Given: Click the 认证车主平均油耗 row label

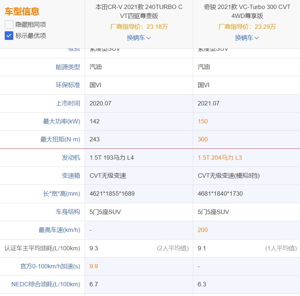Looking at the screenshot, I should tap(42, 248).
